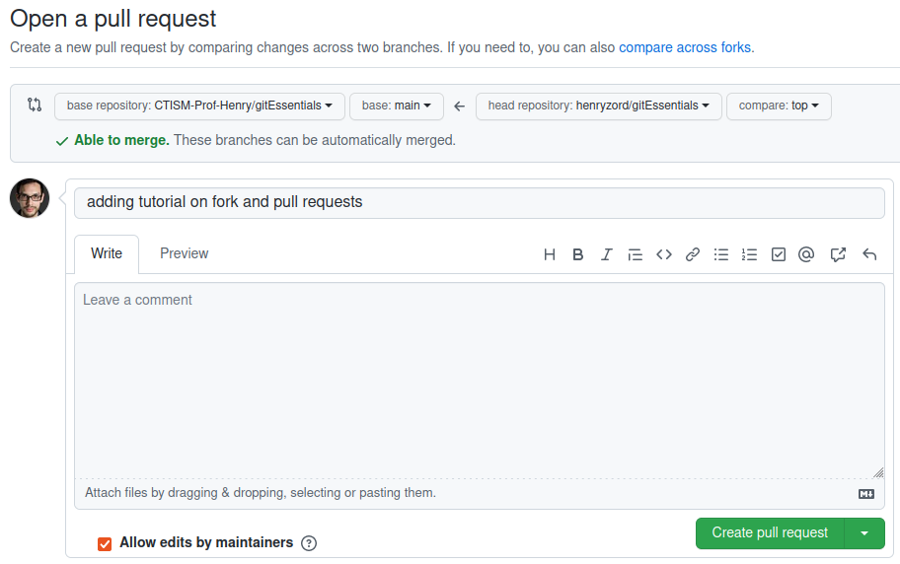The height and width of the screenshot is (564, 900).
Task: Mention a user with the @ icon
Action: click(806, 254)
